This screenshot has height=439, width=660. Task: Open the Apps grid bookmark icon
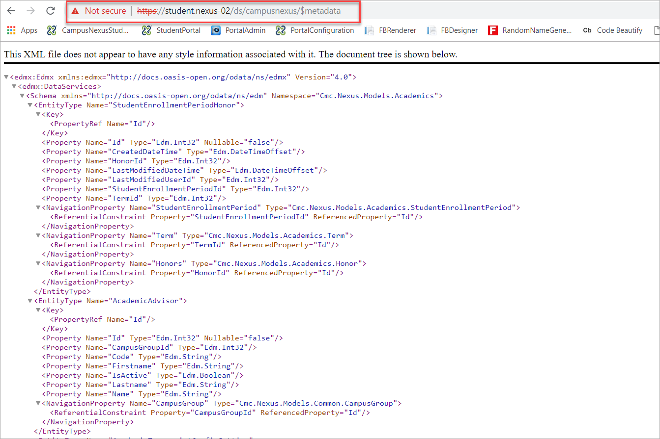(x=11, y=30)
